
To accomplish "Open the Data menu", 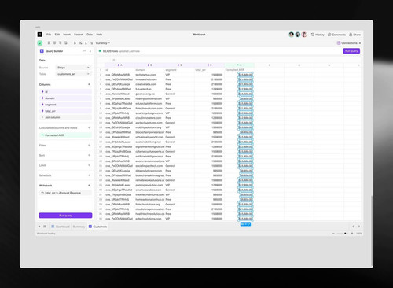I will pyautogui.click(x=90, y=35).
